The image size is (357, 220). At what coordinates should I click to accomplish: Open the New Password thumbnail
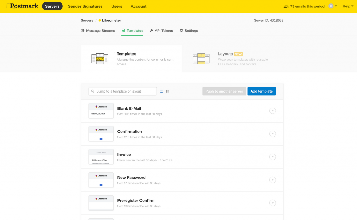click(x=101, y=180)
